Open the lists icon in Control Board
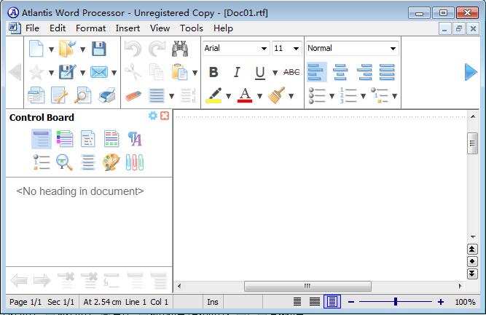486x315 pixels. coord(42,162)
